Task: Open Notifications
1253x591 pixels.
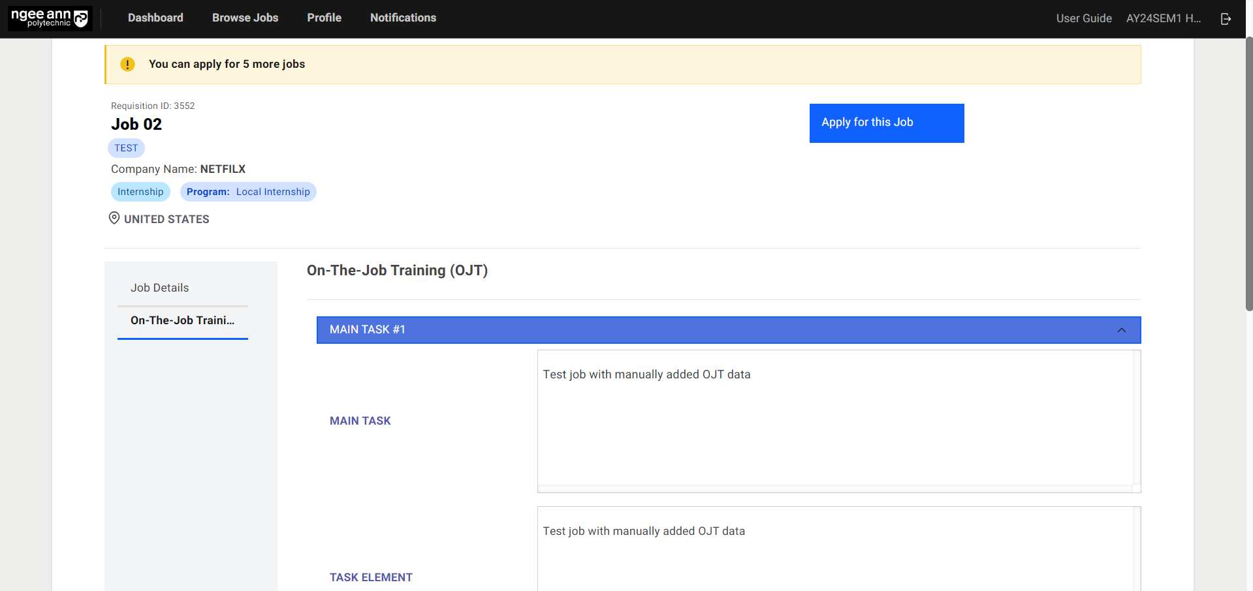Action: coord(403,18)
